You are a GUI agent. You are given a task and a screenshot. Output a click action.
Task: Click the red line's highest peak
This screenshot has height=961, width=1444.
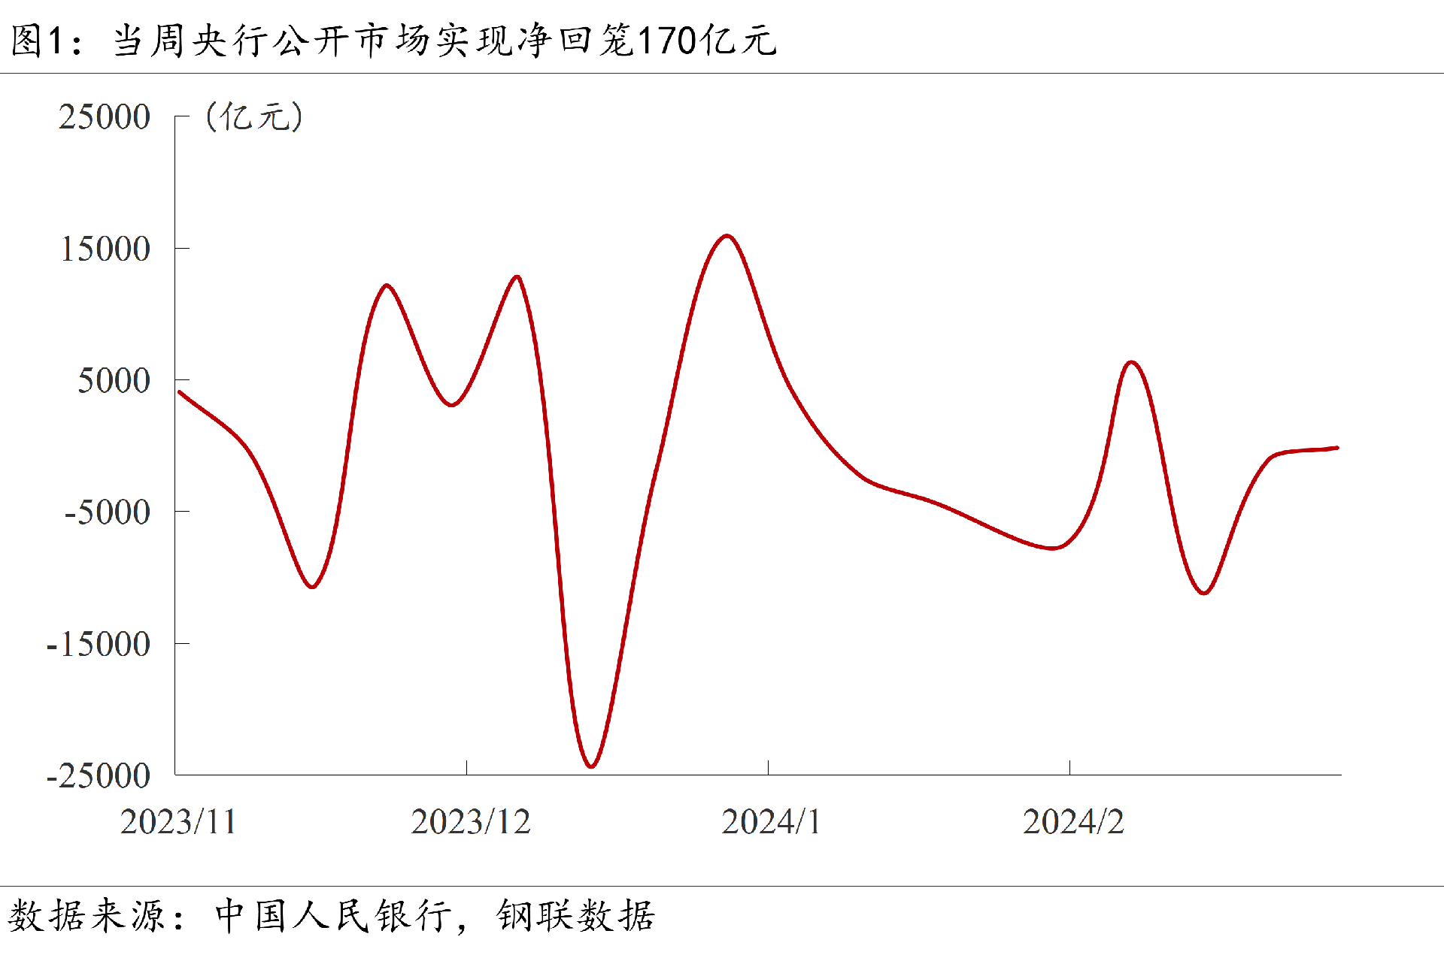(x=727, y=236)
